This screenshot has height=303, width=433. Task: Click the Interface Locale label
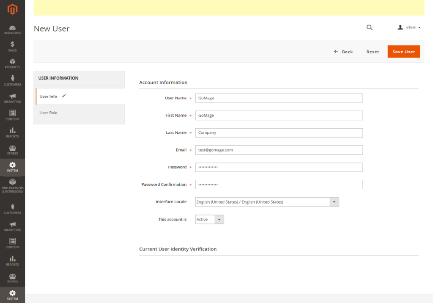[x=171, y=202]
